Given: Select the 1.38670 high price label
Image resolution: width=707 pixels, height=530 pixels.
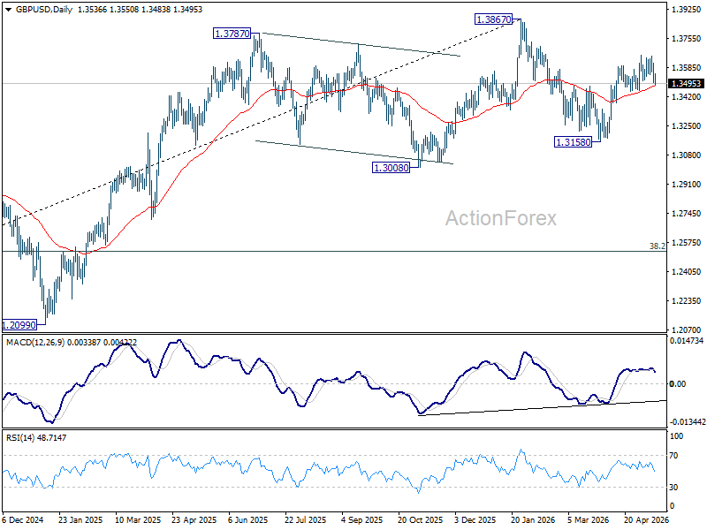Looking at the screenshot, I should click(494, 19).
